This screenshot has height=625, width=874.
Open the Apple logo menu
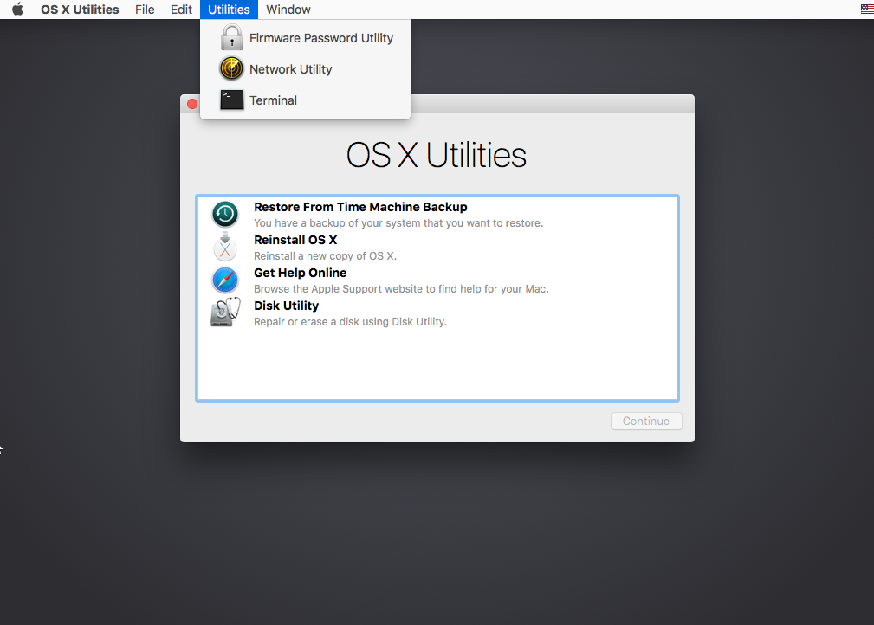(18, 10)
